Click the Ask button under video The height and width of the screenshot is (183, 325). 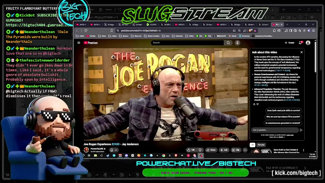click(224, 150)
